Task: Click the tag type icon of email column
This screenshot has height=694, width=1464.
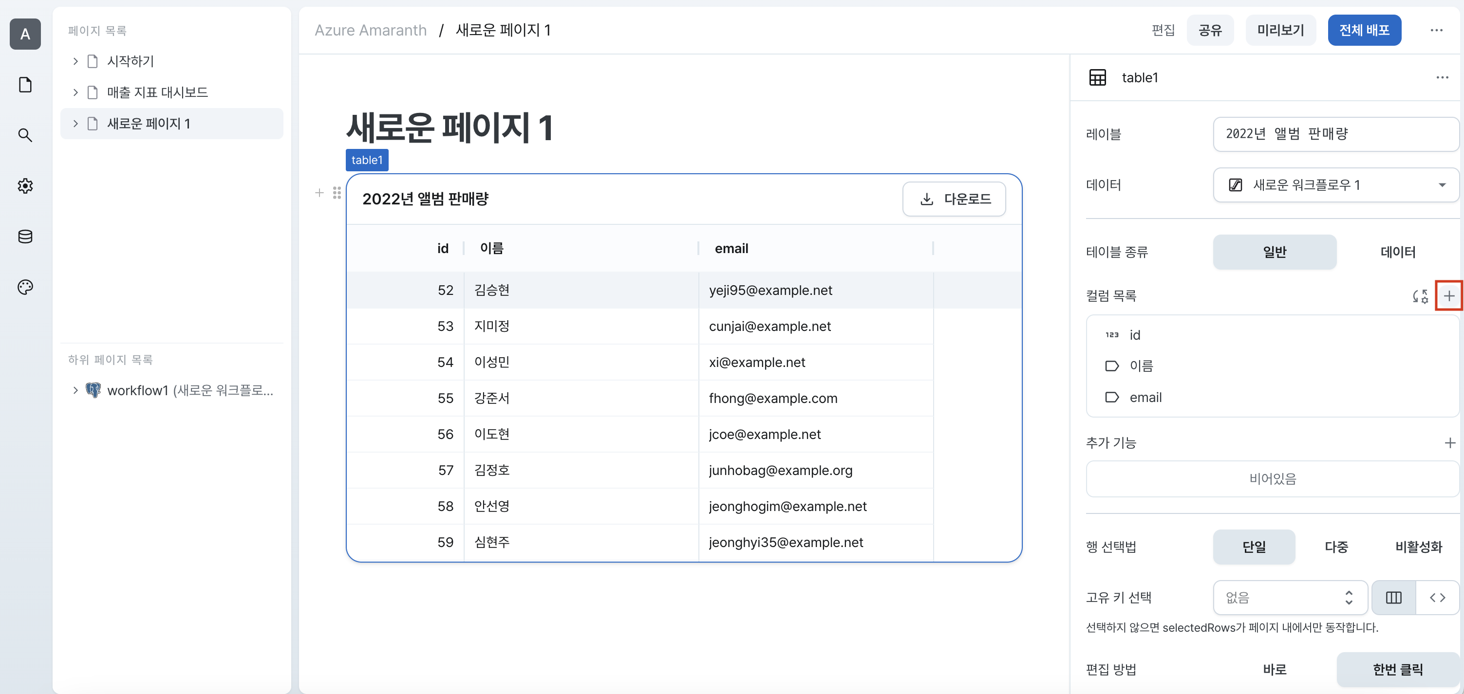Action: coord(1112,398)
